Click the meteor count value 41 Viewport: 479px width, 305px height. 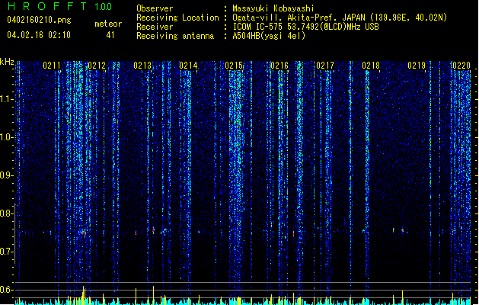pos(110,35)
